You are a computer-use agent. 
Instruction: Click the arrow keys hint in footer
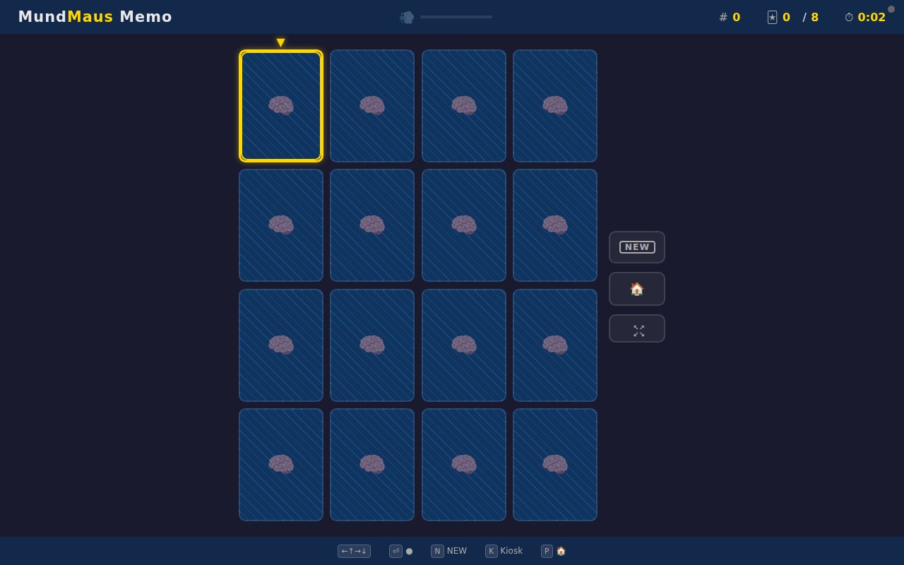tap(354, 551)
